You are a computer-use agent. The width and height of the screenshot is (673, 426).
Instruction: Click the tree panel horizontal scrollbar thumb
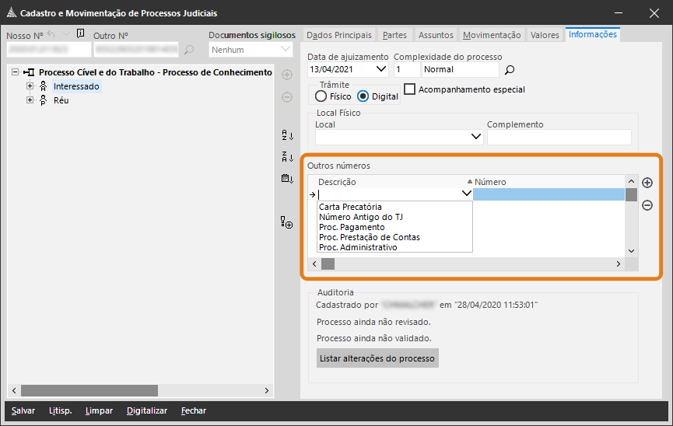coord(89,390)
